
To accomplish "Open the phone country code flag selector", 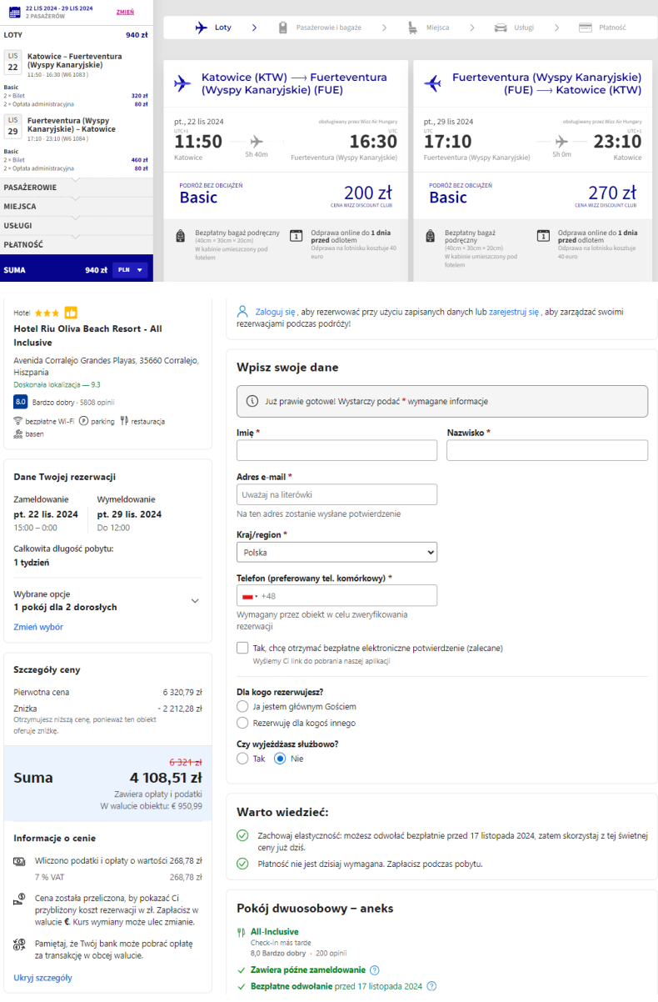I will pyautogui.click(x=249, y=596).
